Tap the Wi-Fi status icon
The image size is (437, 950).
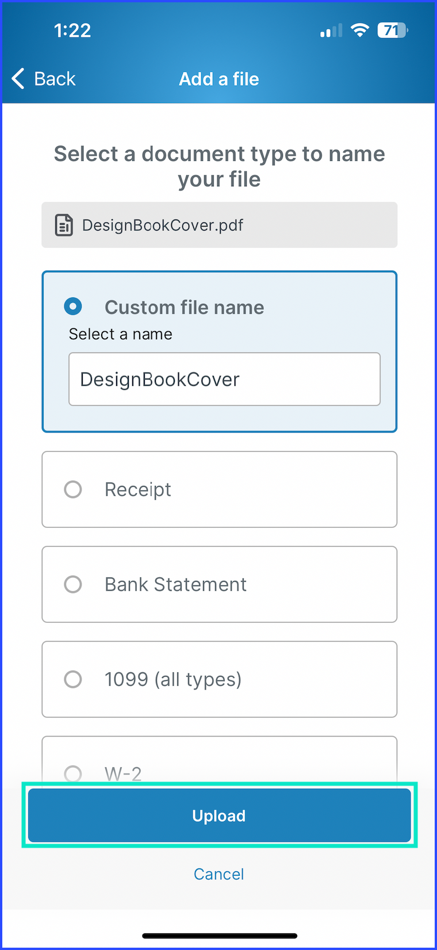pyautogui.click(x=360, y=30)
